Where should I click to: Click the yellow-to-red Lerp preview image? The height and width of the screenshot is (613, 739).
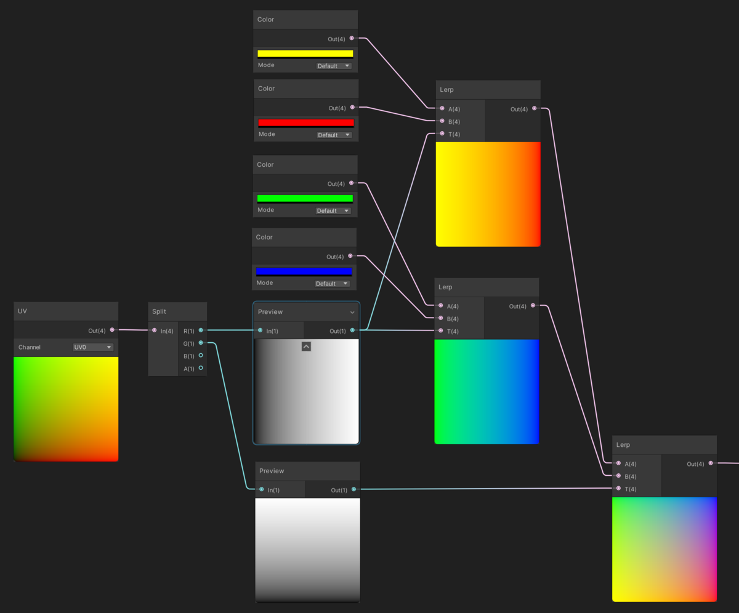(488, 194)
